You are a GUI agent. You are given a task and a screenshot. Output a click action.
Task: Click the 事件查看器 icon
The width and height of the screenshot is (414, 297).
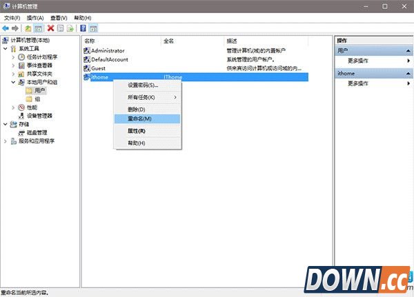pyautogui.click(x=21, y=65)
